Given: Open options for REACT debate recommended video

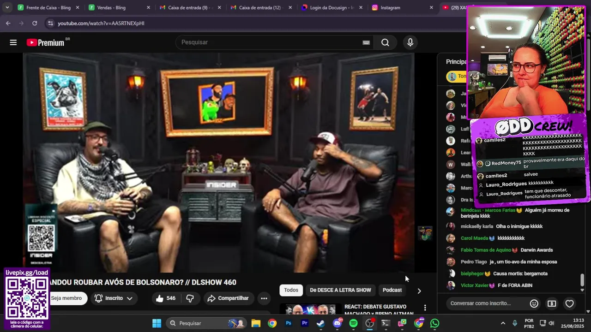Looking at the screenshot, I should tap(425, 308).
